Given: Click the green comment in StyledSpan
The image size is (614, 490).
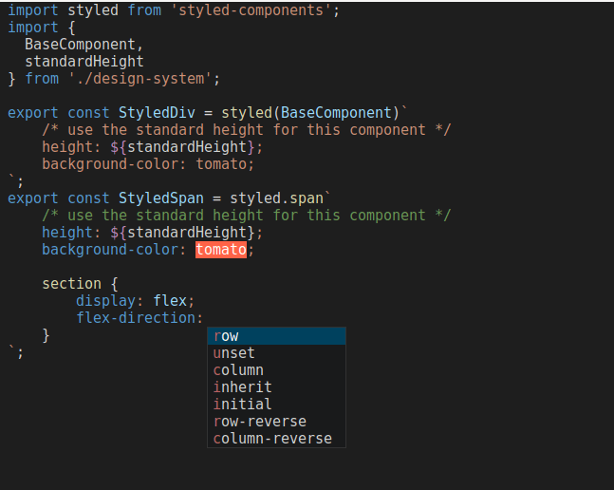Looking at the screenshot, I should [247, 216].
